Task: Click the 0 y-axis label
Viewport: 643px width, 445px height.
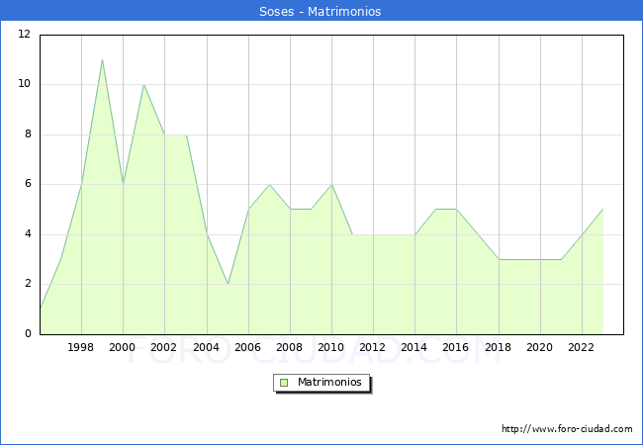Action: click(x=28, y=334)
